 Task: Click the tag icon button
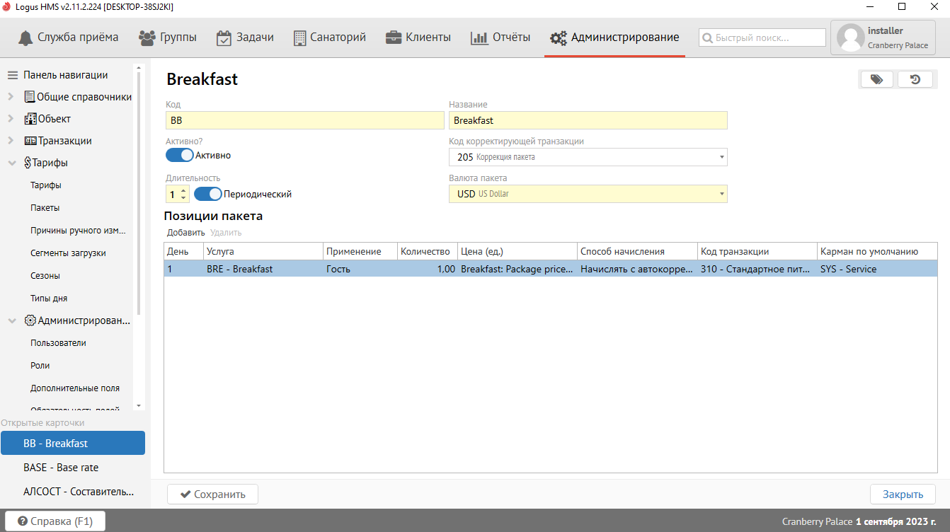pyautogui.click(x=876, y=79)
